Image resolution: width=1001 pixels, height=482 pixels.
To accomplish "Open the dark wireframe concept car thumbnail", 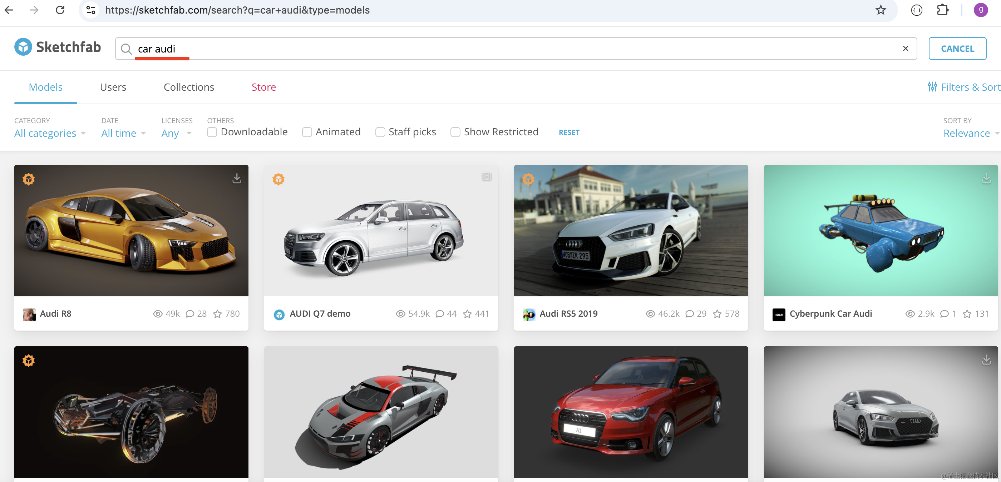I will click(x=131, y=412).
